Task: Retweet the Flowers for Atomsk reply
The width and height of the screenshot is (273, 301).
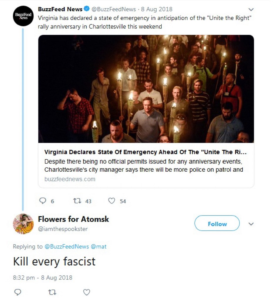Action: [x=52, y=292]
